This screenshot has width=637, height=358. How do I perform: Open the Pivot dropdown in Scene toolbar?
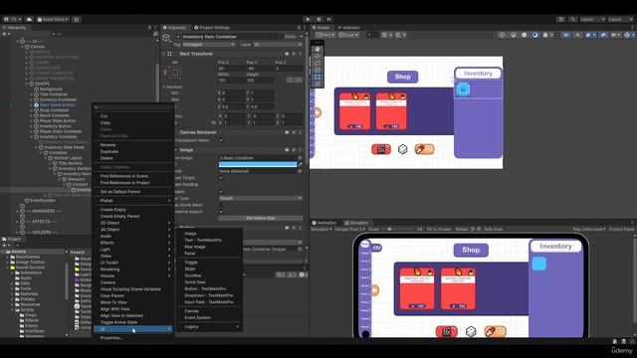coord(325,35)
